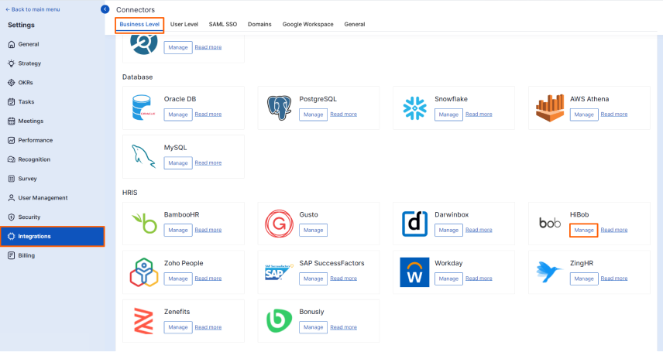
Task: Click the Workday logo
Action: [x=414, y=272]
